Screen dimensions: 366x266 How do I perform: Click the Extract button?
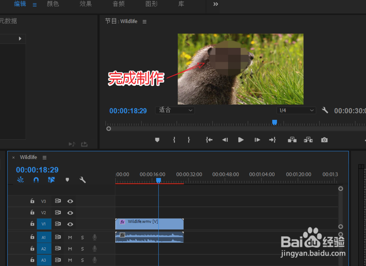(x=308, y=140)
